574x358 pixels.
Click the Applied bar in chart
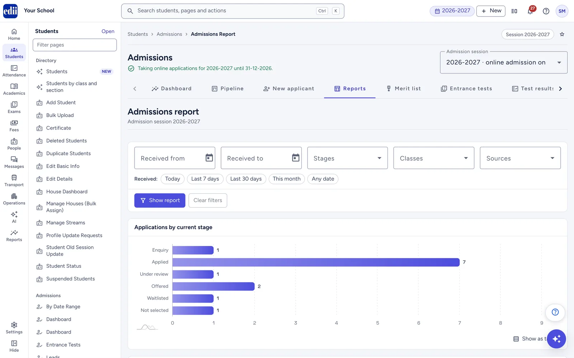point(316,262)
